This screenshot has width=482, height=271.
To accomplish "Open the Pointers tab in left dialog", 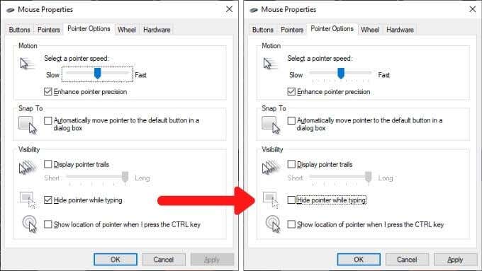I will (x=49, y=30).
